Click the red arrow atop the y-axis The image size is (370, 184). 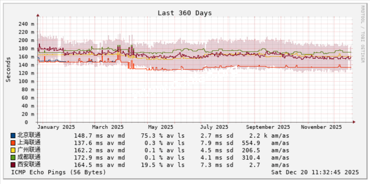38,15
